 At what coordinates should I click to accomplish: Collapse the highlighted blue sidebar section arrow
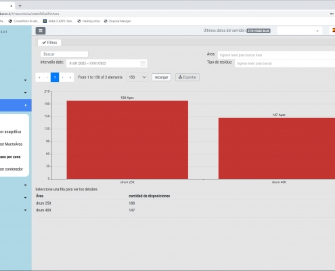point(26,105)
